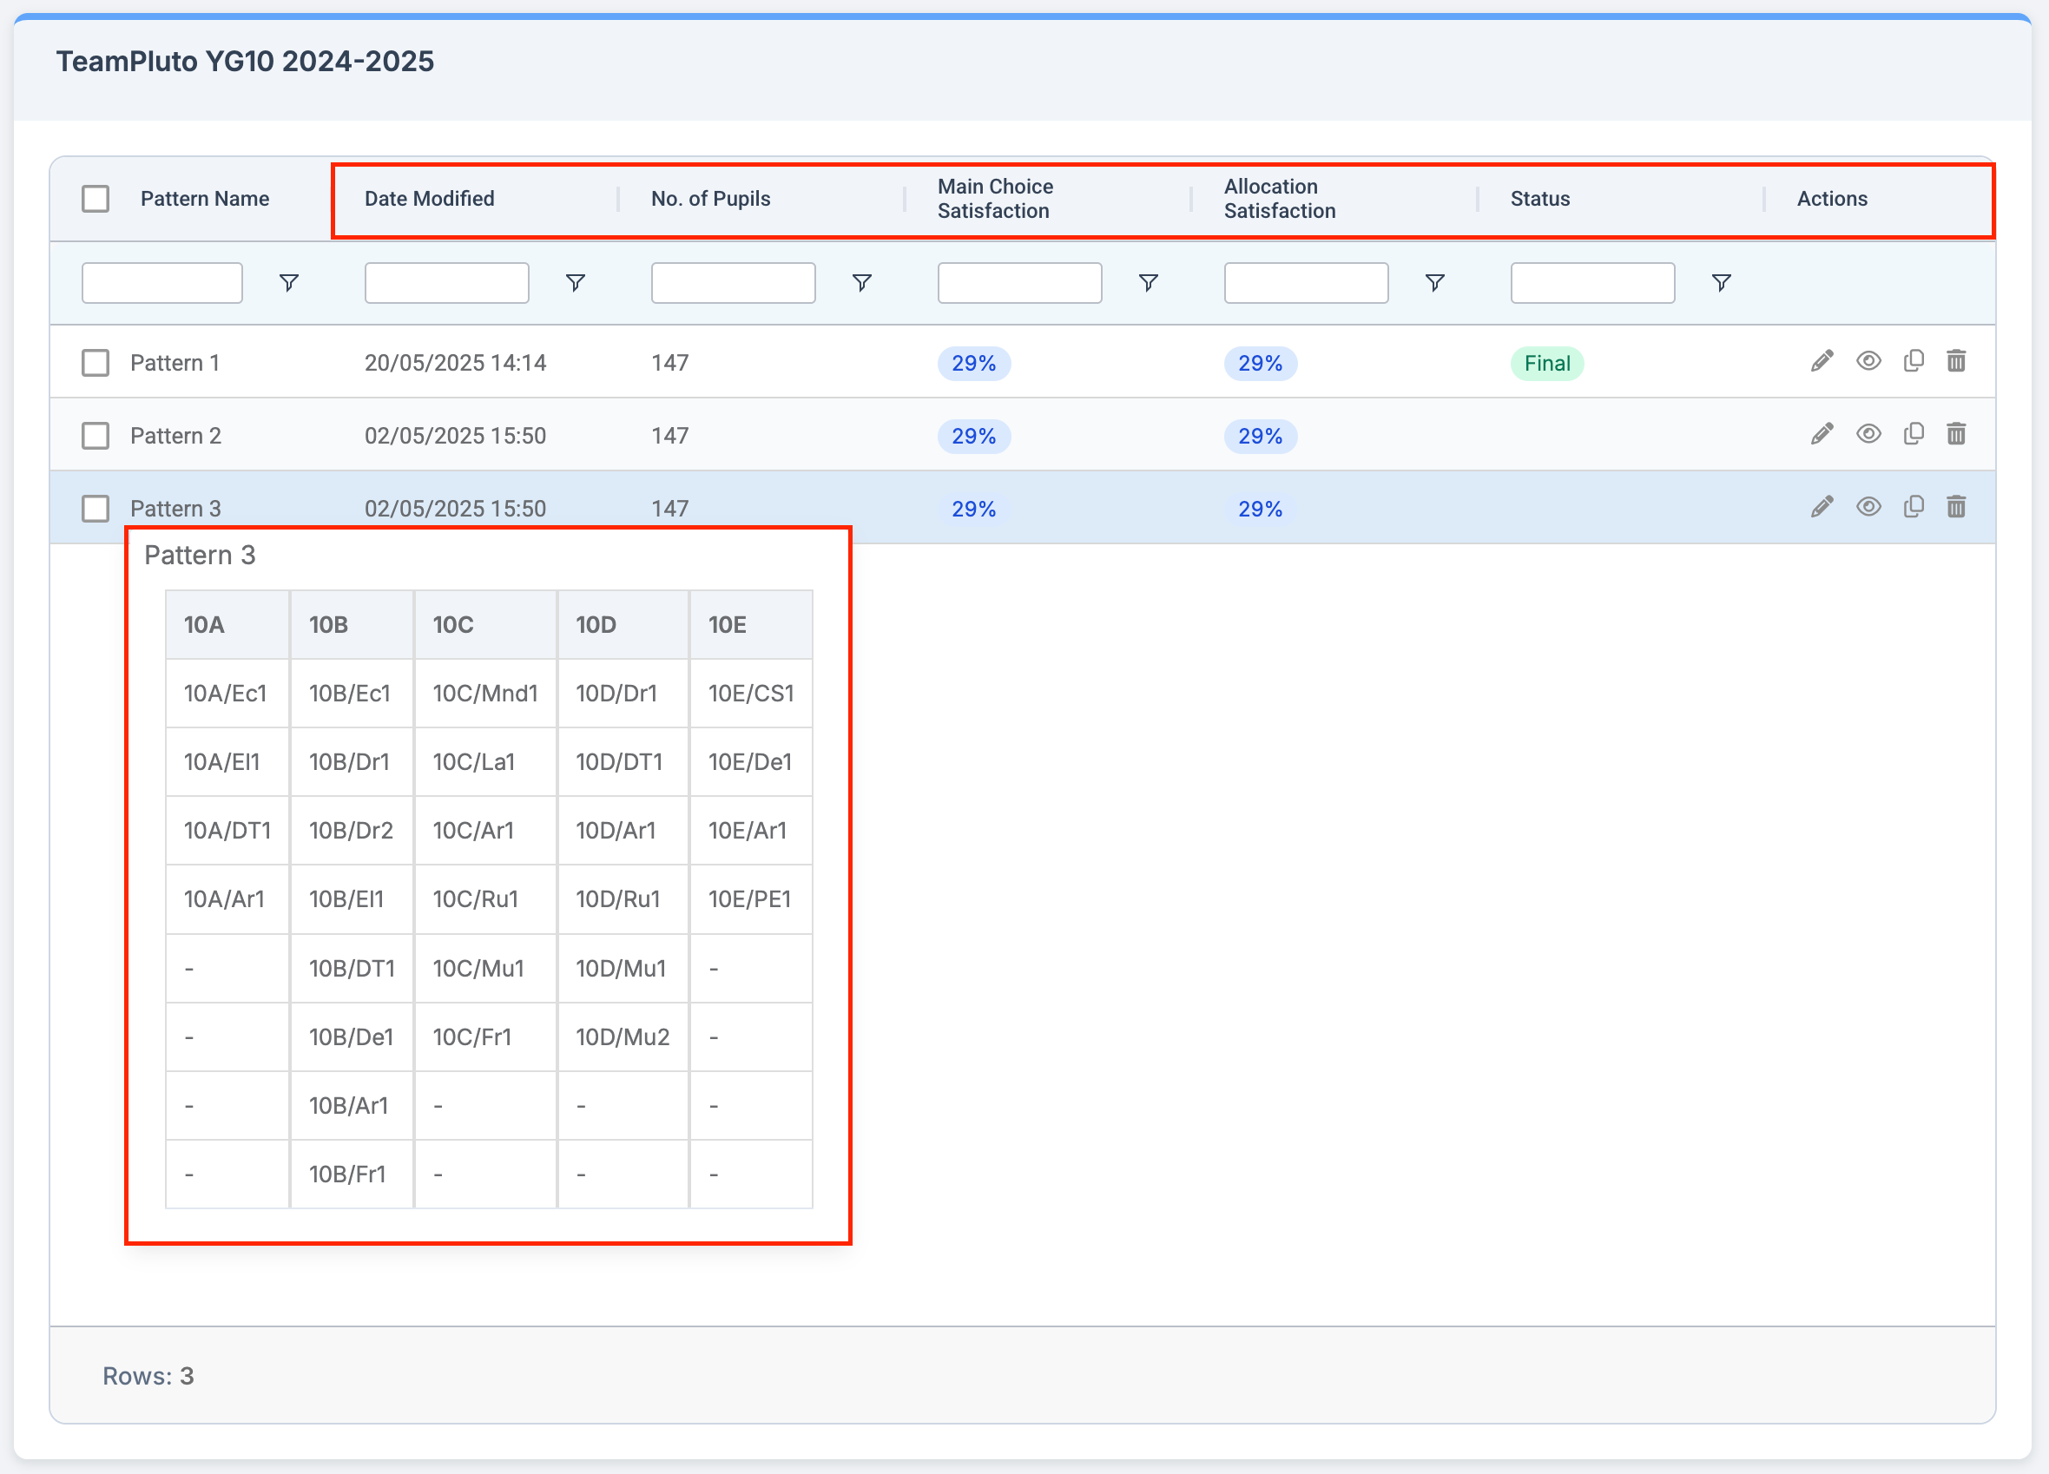Delete Pattern 1 with the trash icon
2049x1474 pixels.
coord(1957,361)
